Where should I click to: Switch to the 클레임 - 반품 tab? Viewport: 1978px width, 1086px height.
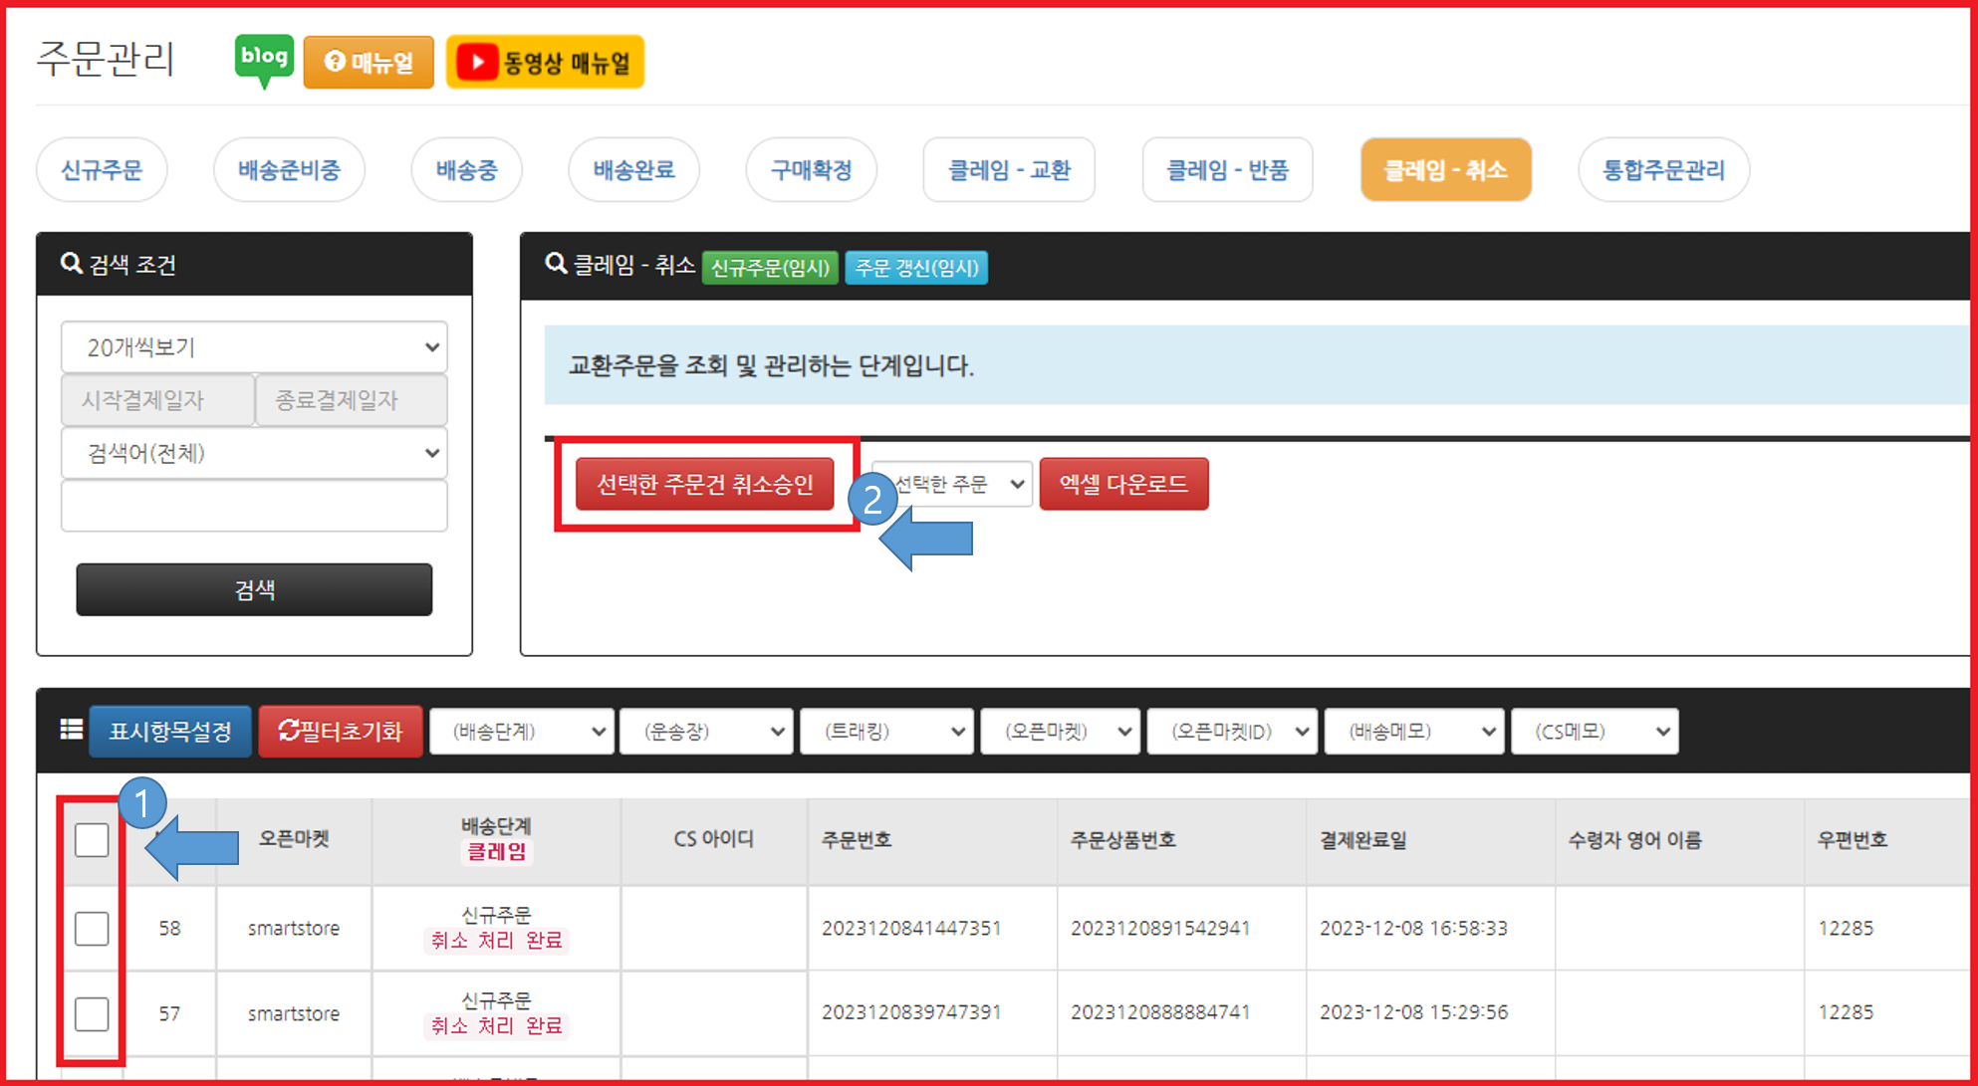(1227, 170)
